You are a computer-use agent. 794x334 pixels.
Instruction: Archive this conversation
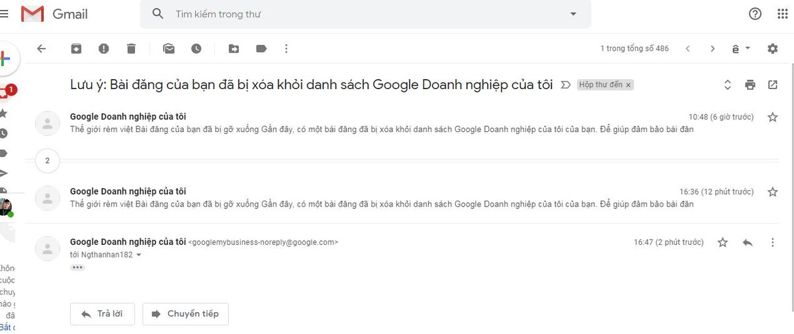point(77,48)
